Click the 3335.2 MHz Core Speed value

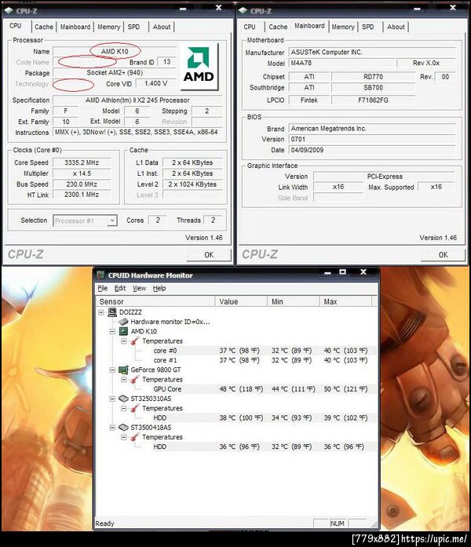[82, 162]
